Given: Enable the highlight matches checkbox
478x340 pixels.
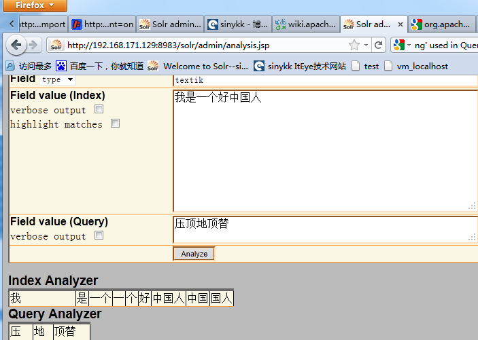Looking at the screenshot, I should [115, 124].
